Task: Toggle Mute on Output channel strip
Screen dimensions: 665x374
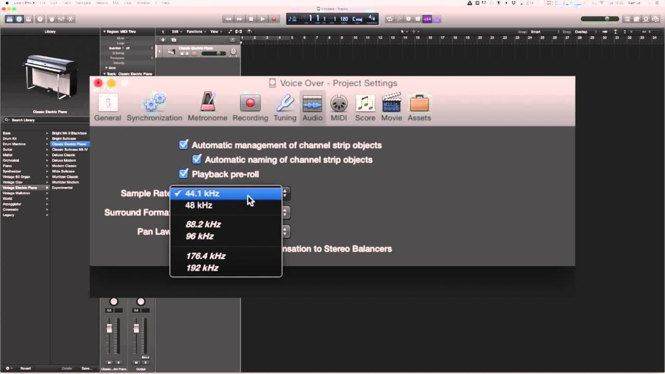Action: [x=137, y=362]
